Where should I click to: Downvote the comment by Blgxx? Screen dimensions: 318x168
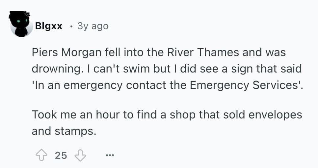pos(80,155)
